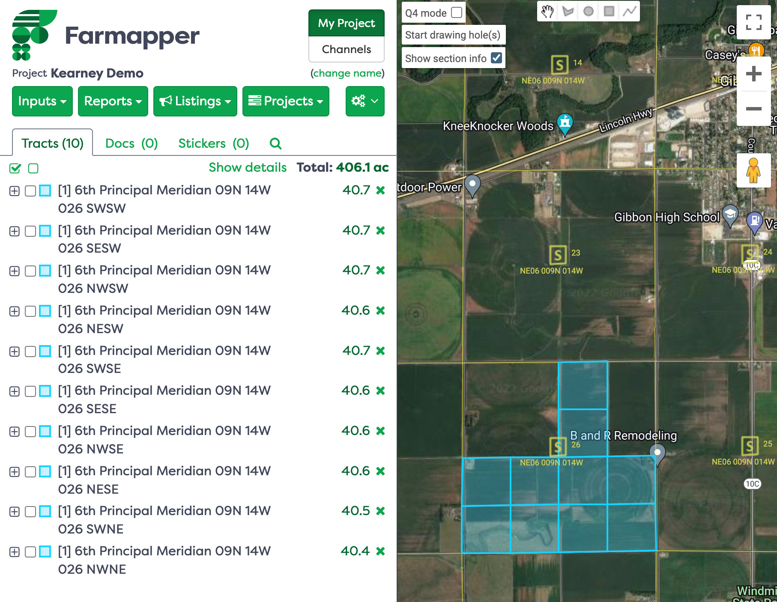Select the circle drawing tool
This screenshot has width=777, height=602.
coord(588,12)
